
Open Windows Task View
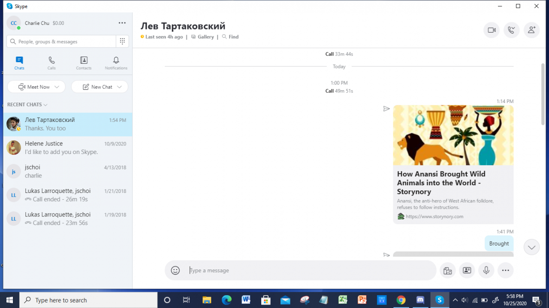click(187, 300)
